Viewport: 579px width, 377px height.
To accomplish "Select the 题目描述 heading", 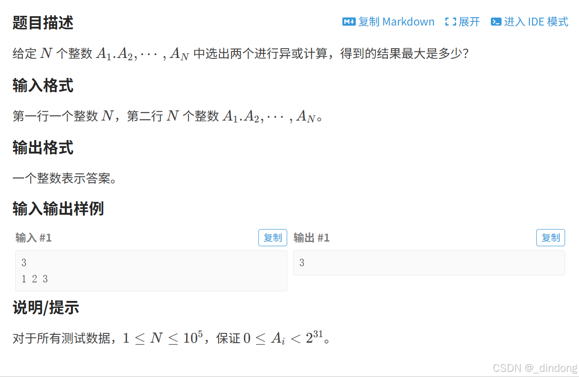I will coord(43,23).
